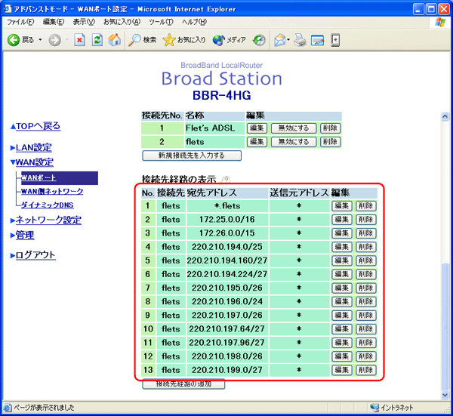Screen dimensions: 453x416
Task: Click the page icon in status bar
Action: point(8,408)
